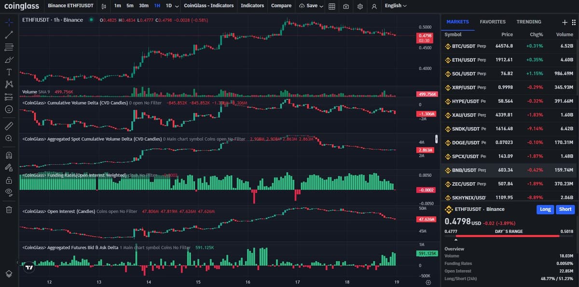Select the crosshair cursor tool
This screenshot has height=287, width=579.
pos(9,22)
